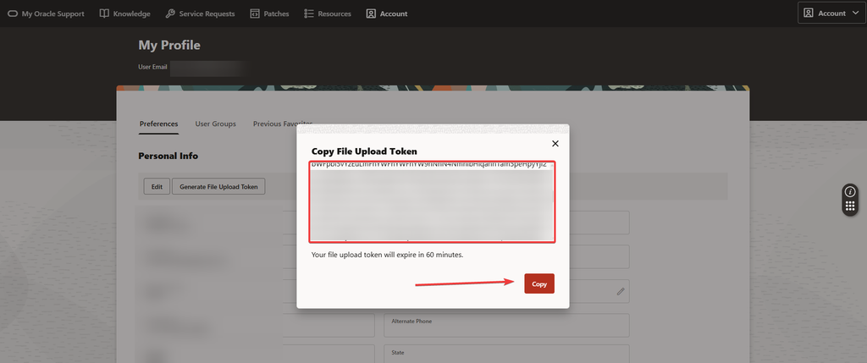Open the Knowledge book icon

(x=104, y=14)
